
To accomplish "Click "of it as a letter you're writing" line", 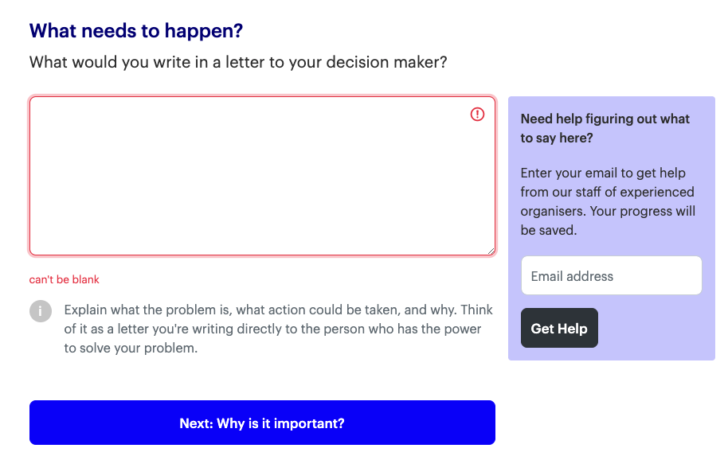I will (272, 329).
